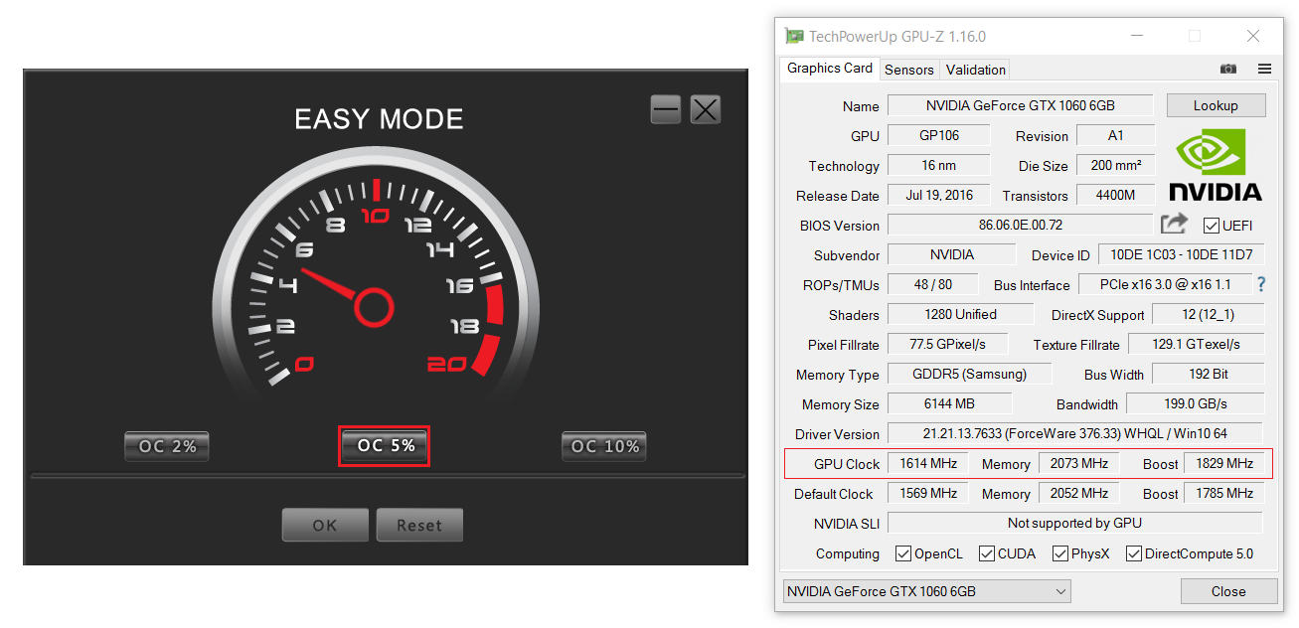1299x628 pixels.
Task: Click the overclock gauge needle hub
Action: tap(374, 307)
